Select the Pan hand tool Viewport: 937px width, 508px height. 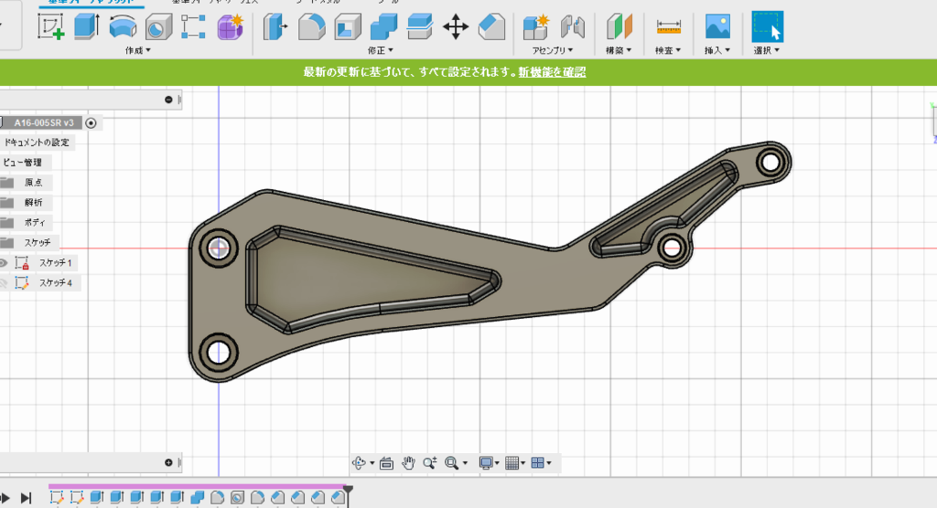point(409,463)
